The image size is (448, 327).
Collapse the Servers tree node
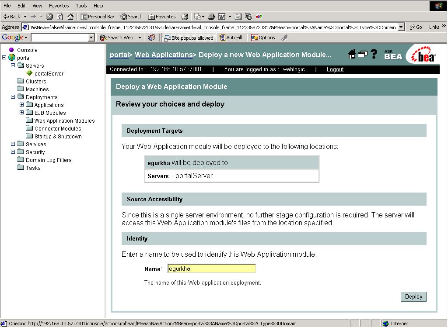click(13, 65)
